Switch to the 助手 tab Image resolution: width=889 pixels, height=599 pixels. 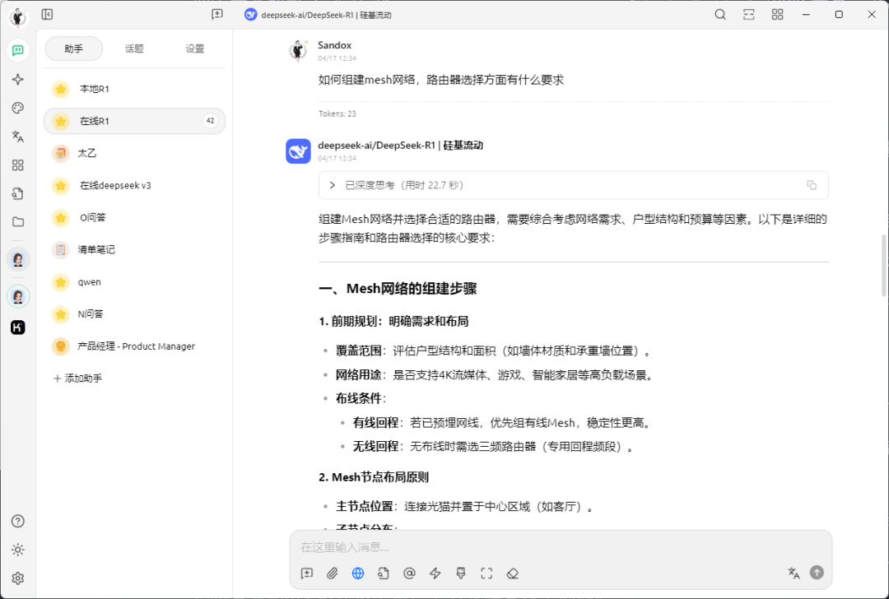pyautogui.click(x=74, y=49)
